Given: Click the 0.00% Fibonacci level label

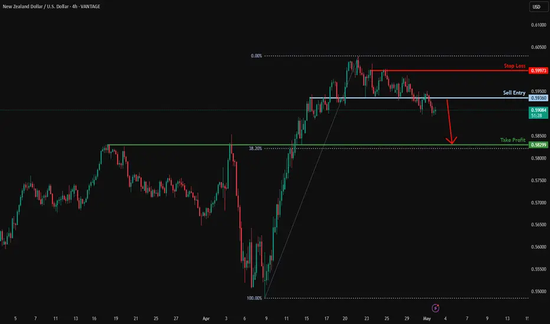Looking at the screenshot, I should [x=256, y=56].
